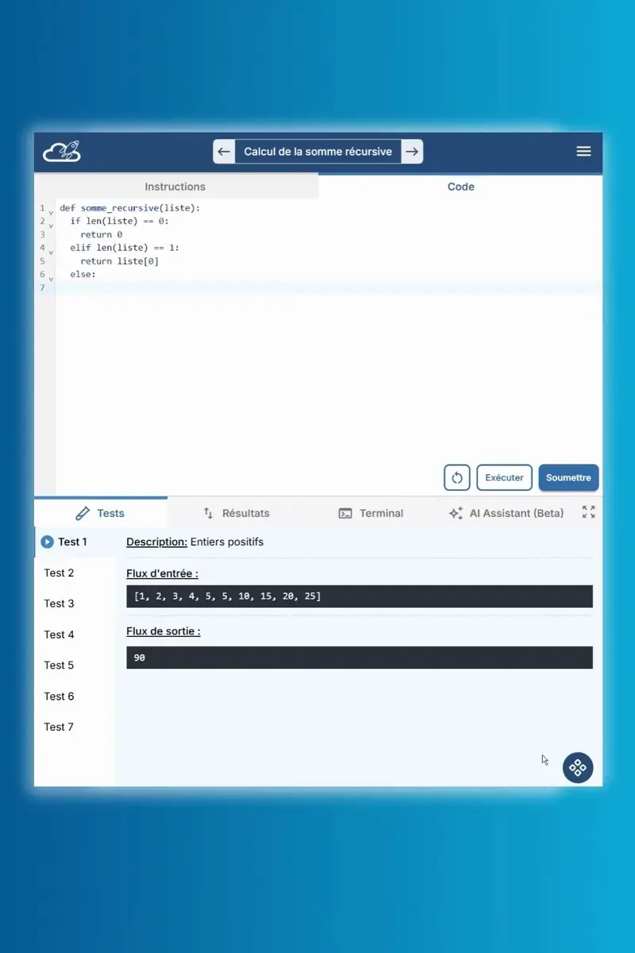Expand the bottom panel to fullscreen
This screenshot has height=953, width=635.
[x=588, y=512]
